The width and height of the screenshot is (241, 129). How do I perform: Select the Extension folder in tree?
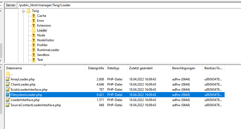44,26
